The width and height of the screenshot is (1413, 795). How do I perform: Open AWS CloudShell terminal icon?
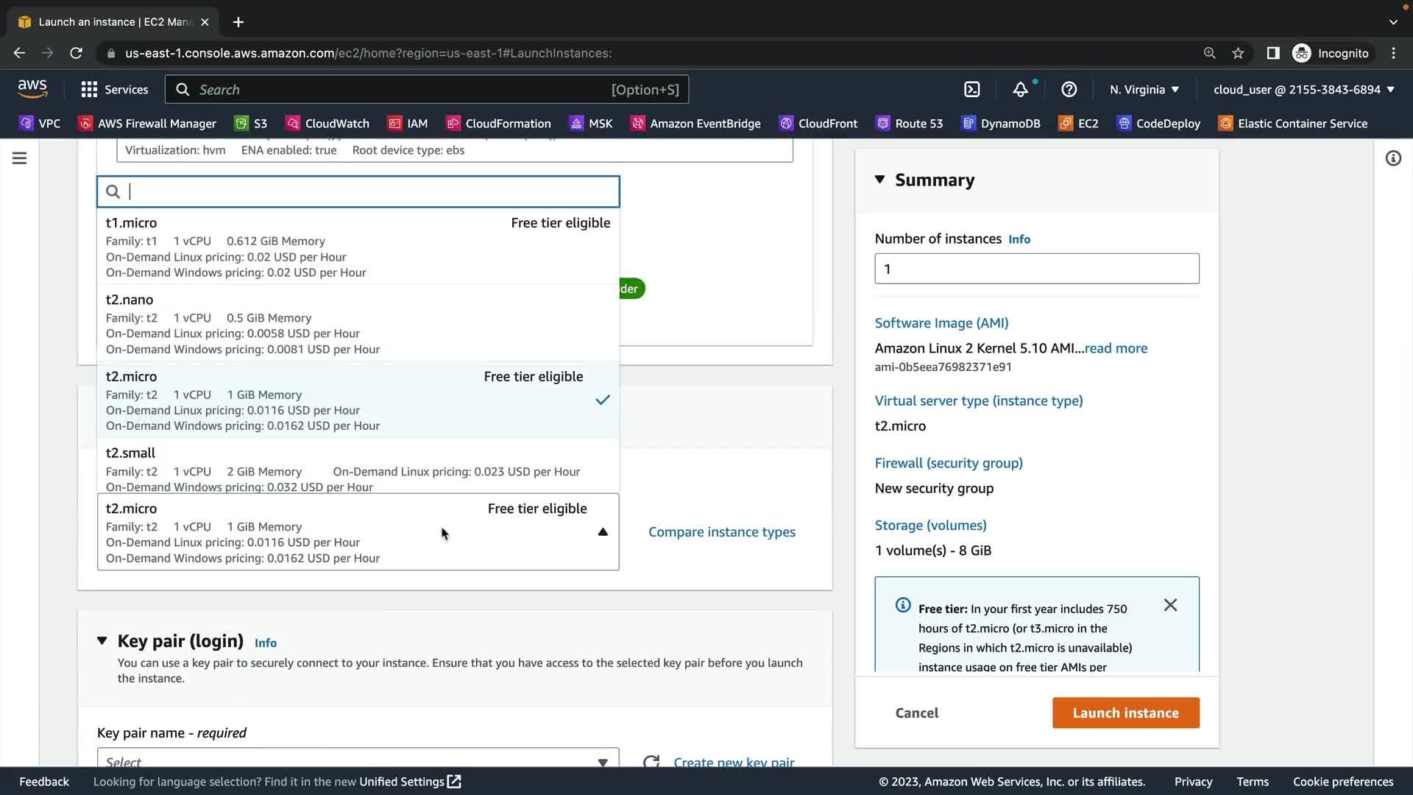point(971,90)
